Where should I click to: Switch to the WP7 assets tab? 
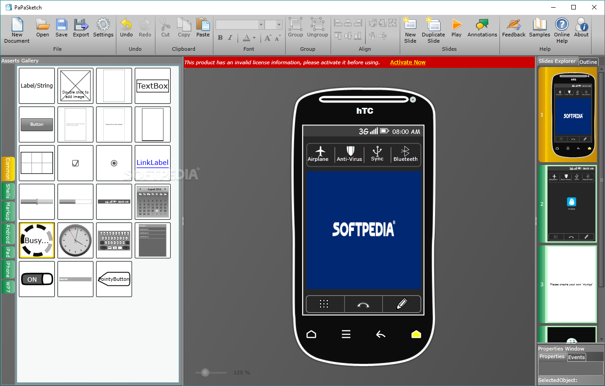(x=8, y=287)
